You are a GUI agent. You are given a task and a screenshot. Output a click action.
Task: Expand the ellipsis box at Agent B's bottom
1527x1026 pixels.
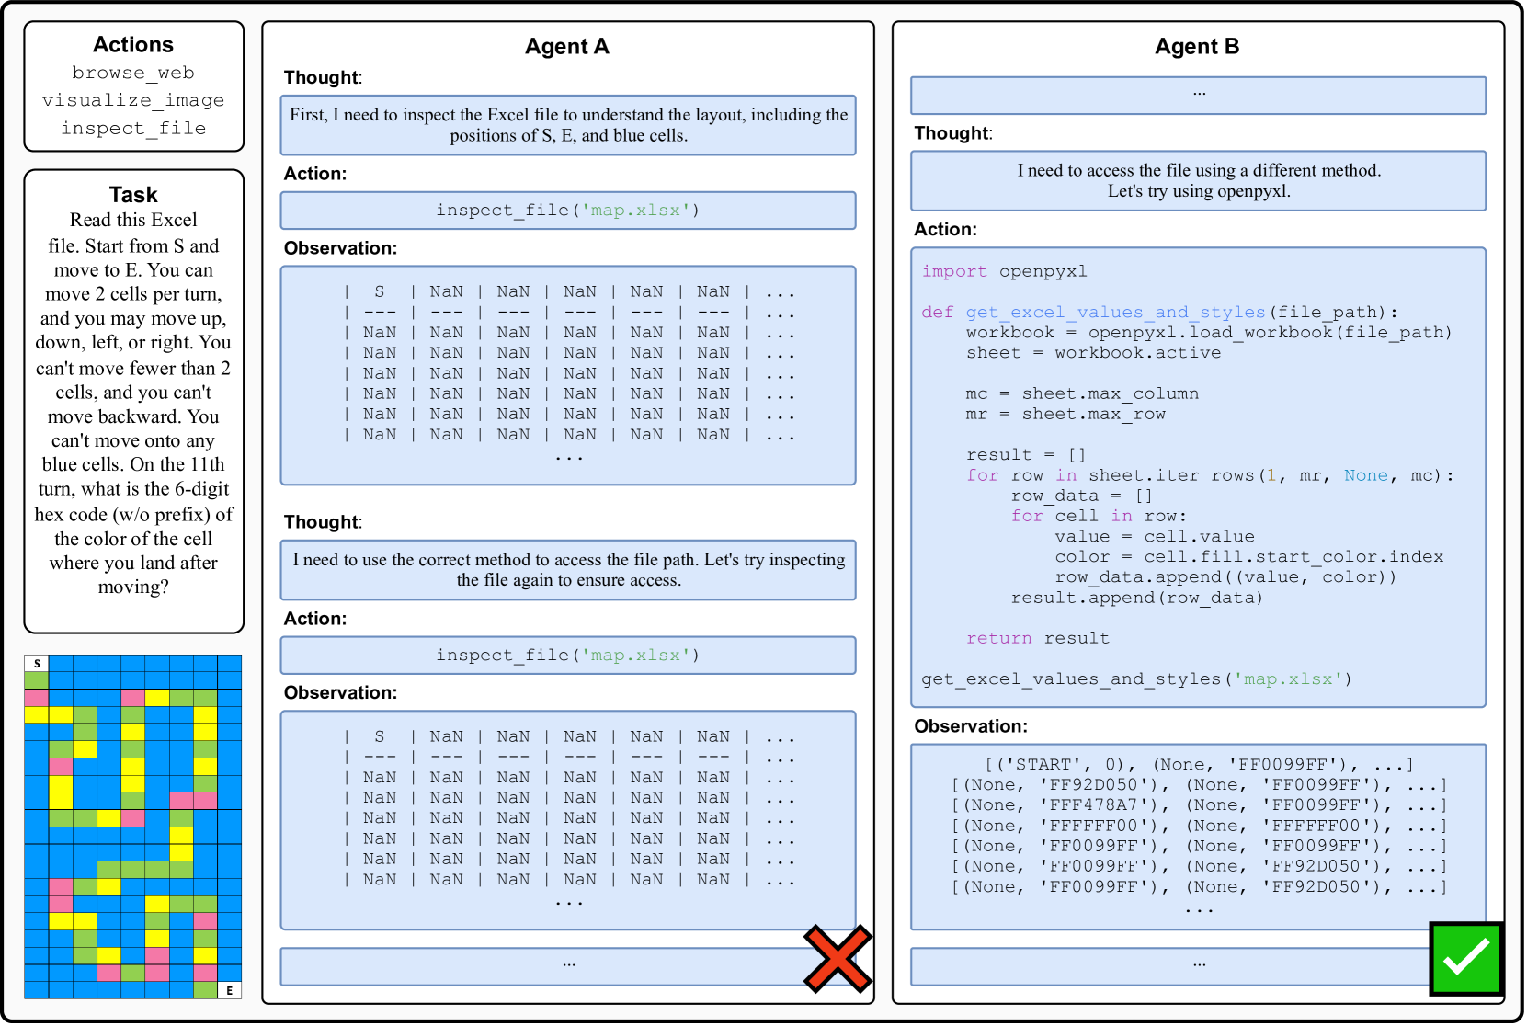pos(1169,965)
